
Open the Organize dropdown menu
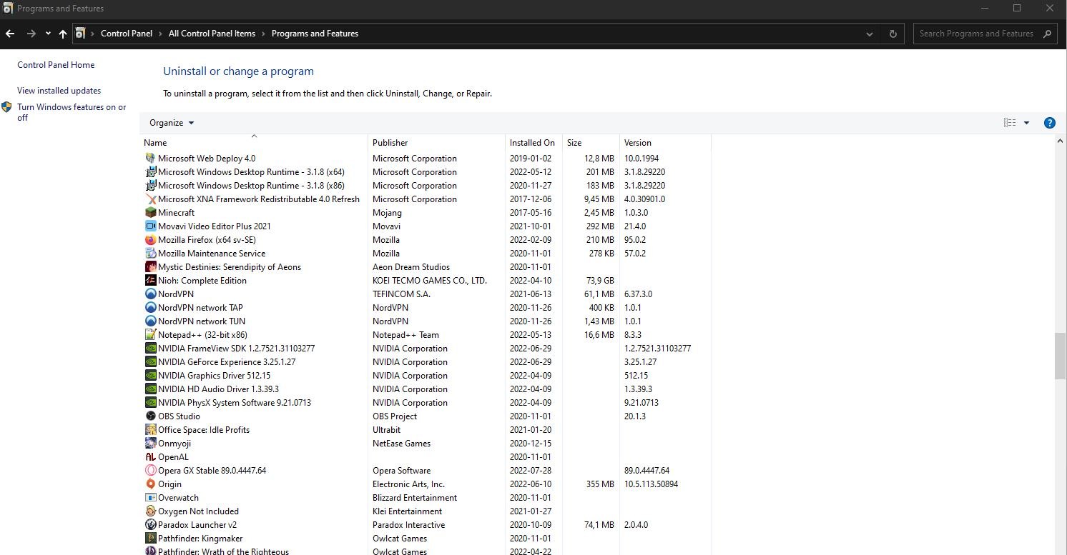click(x=172, y=123)
